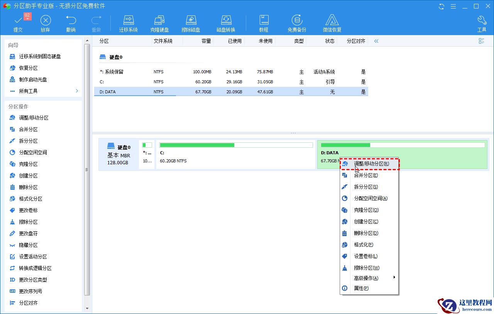
Task: Click the 提交 (Commit) toolbar icon
Action: coord(18,22)
